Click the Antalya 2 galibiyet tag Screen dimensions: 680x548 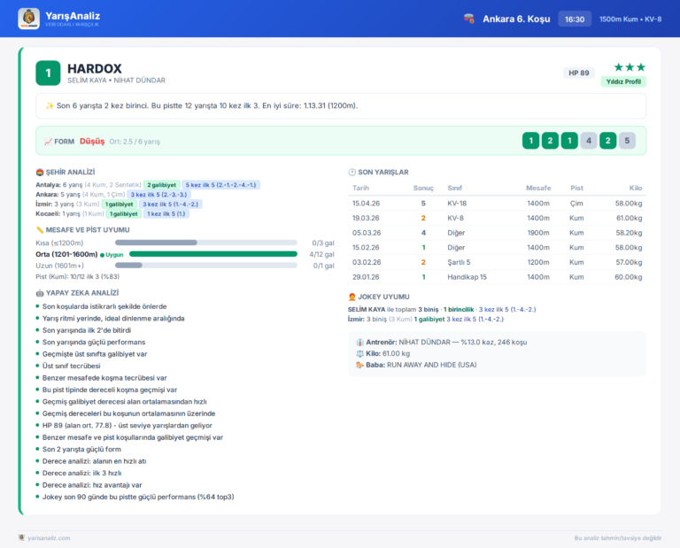click(161, 185)
